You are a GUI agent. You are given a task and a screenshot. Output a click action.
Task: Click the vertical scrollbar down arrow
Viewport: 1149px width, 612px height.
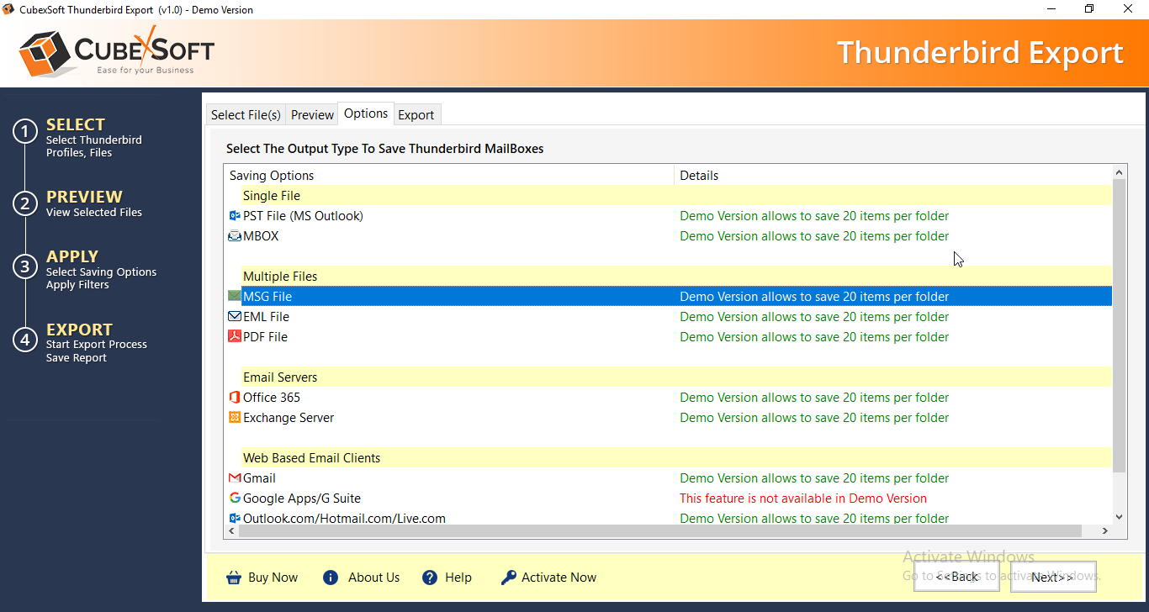point(1119,517)
